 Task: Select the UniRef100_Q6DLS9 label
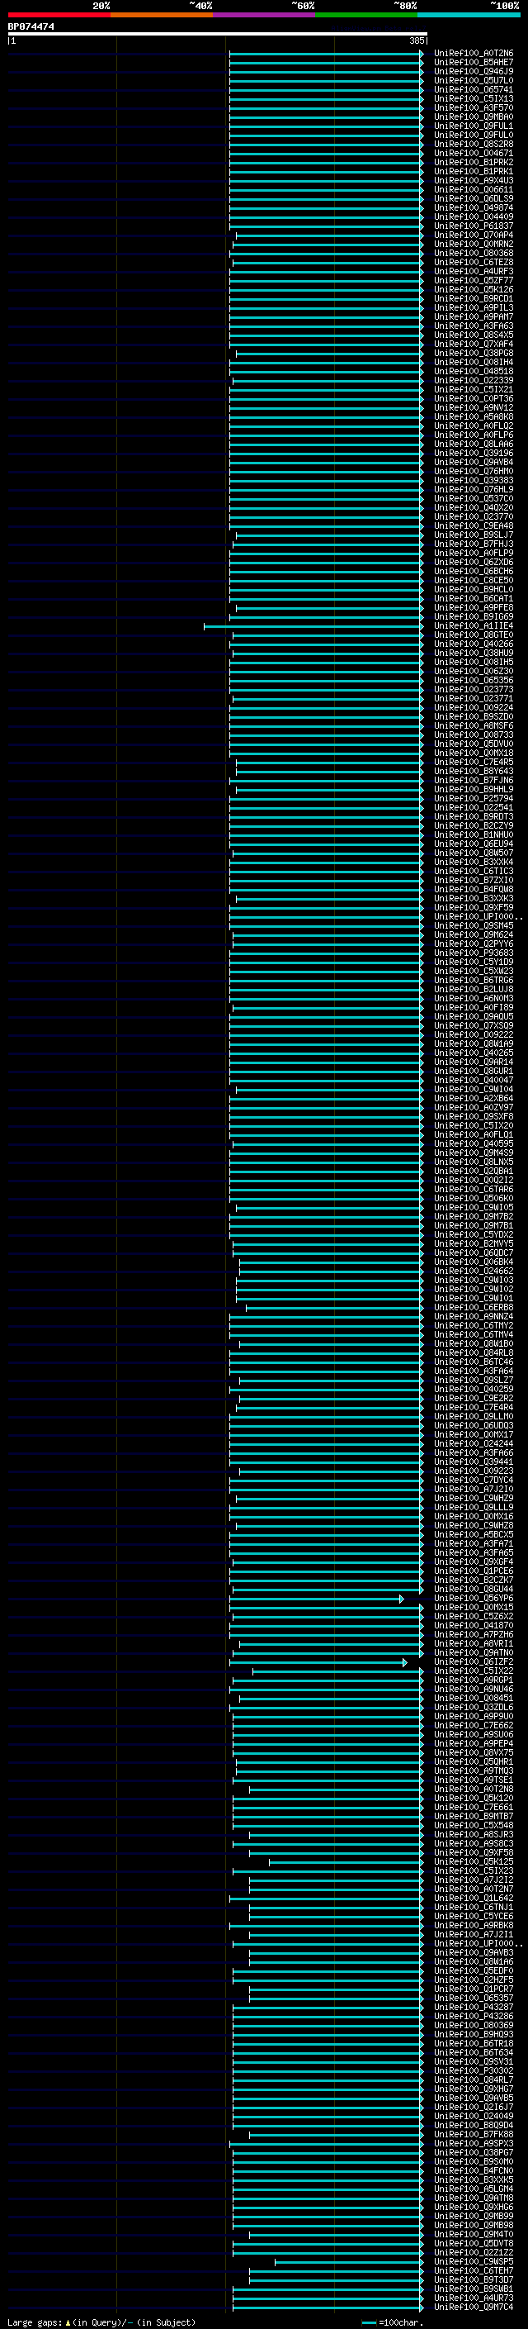coord(474,199)
